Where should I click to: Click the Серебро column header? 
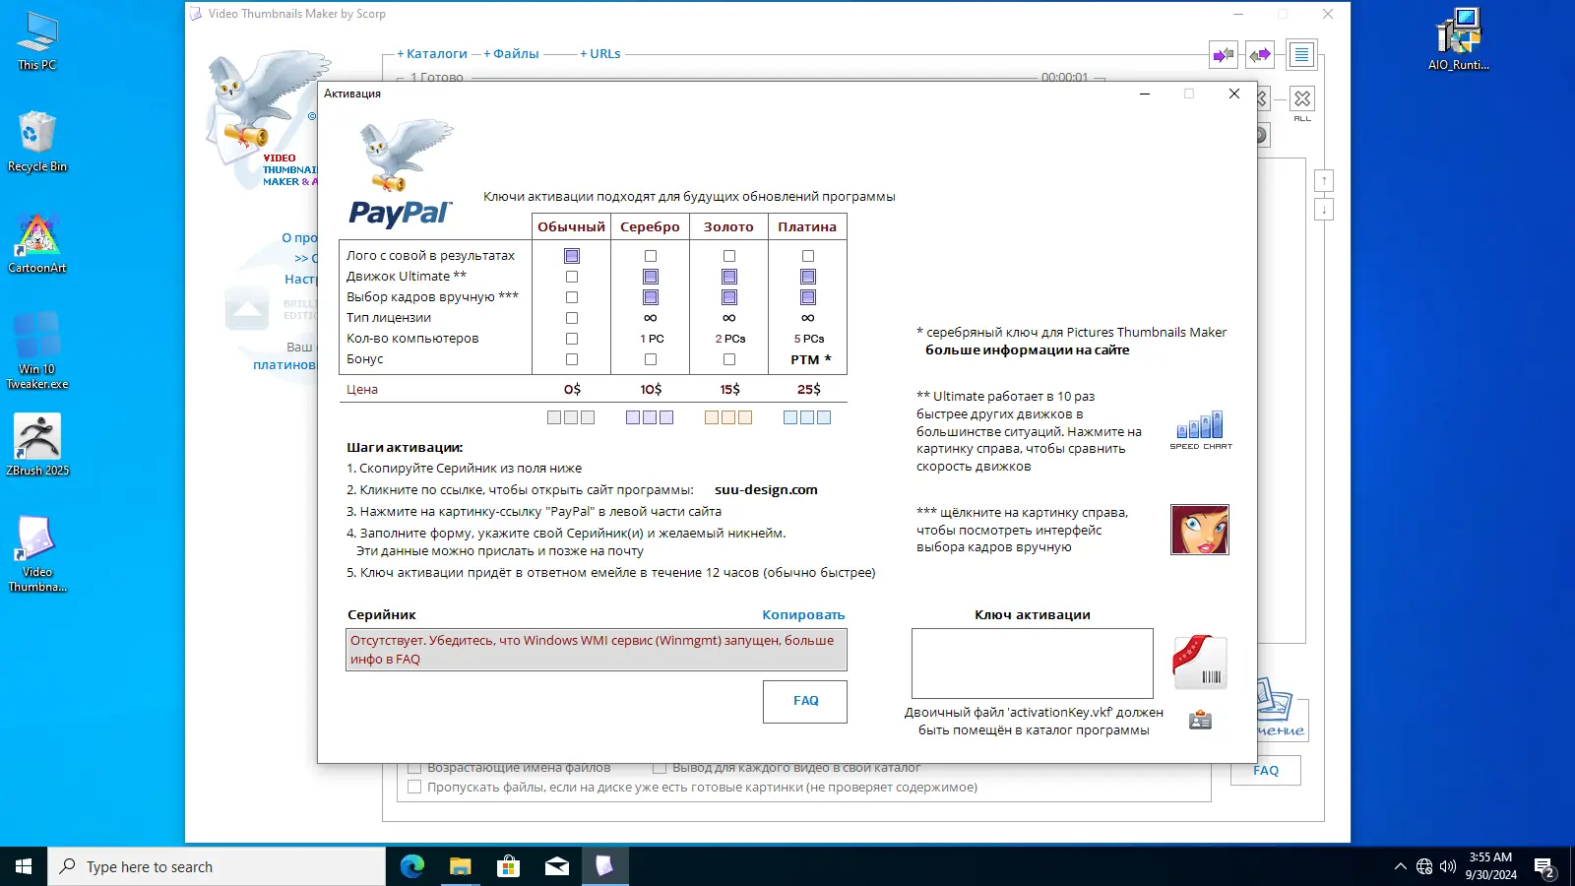650,226
